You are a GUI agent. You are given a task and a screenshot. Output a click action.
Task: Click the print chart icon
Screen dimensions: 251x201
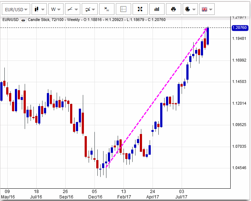tap(173, 9)
